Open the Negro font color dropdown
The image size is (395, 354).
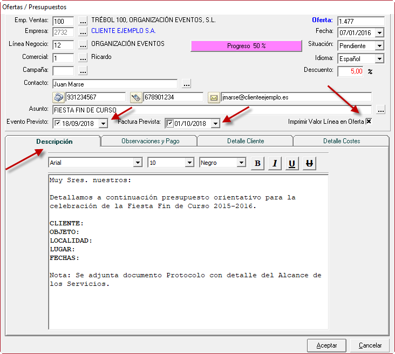(241, 163)
